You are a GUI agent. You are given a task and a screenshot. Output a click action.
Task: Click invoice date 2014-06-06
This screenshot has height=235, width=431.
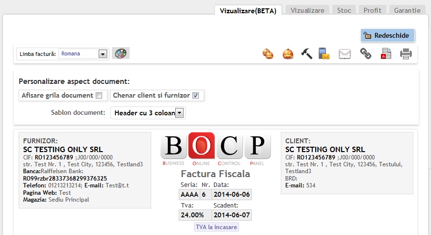(231, 195)
